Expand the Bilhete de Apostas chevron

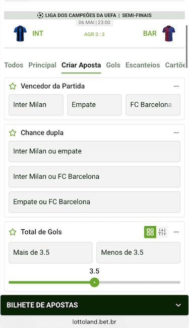(178, 305)
